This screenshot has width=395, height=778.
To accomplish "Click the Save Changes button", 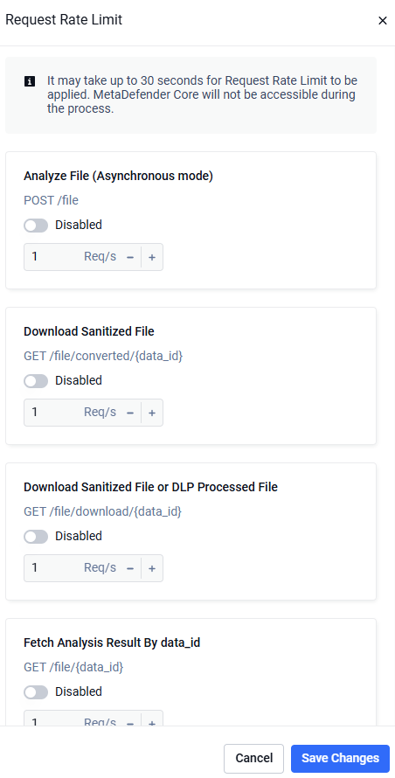I will [340, 758].
